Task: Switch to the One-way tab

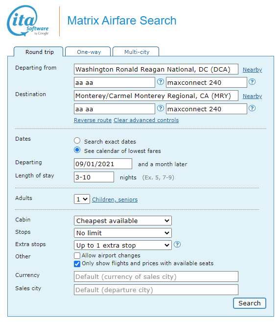Action: [x=88, y=51]
